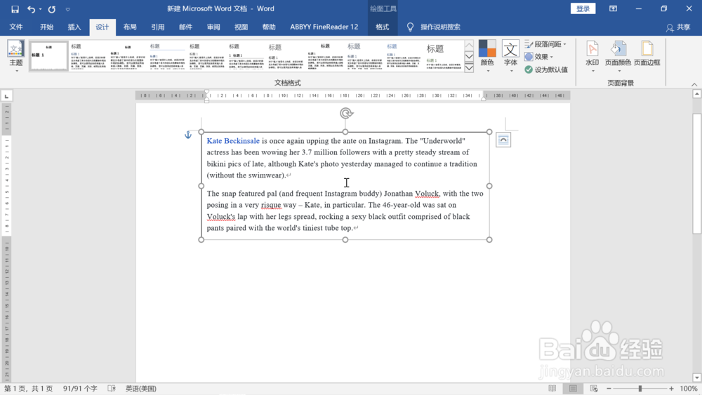
Task: Open the 水印 (Watermark) menu
Action: (x=592, y=56)
